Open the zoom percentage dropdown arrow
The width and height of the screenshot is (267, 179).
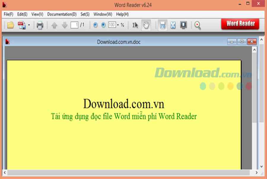click(x=118, y=25)
